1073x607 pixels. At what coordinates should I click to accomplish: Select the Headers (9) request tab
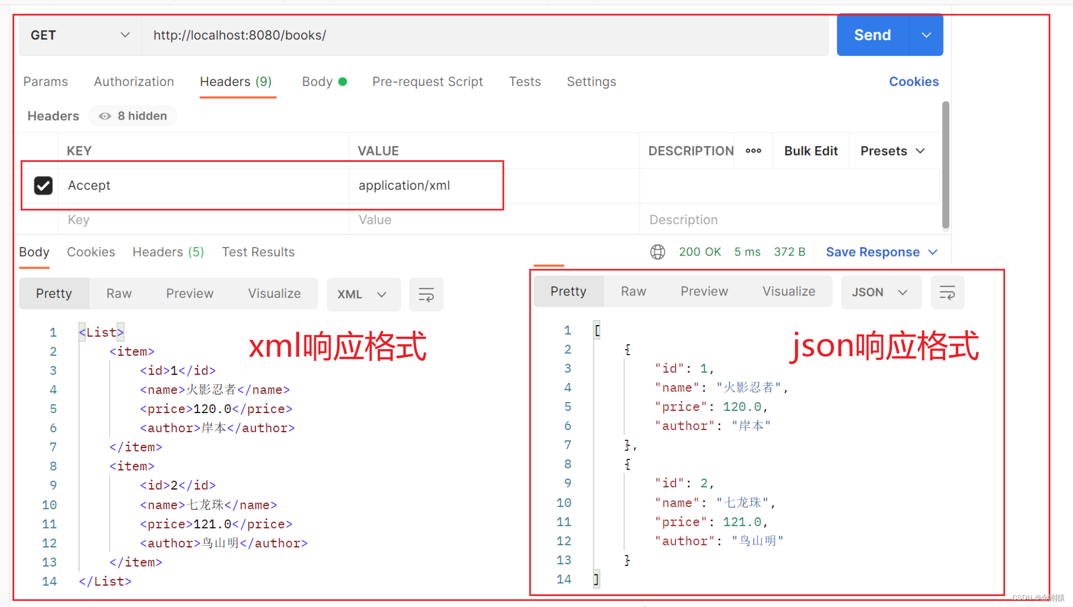[x=236, y=82]
